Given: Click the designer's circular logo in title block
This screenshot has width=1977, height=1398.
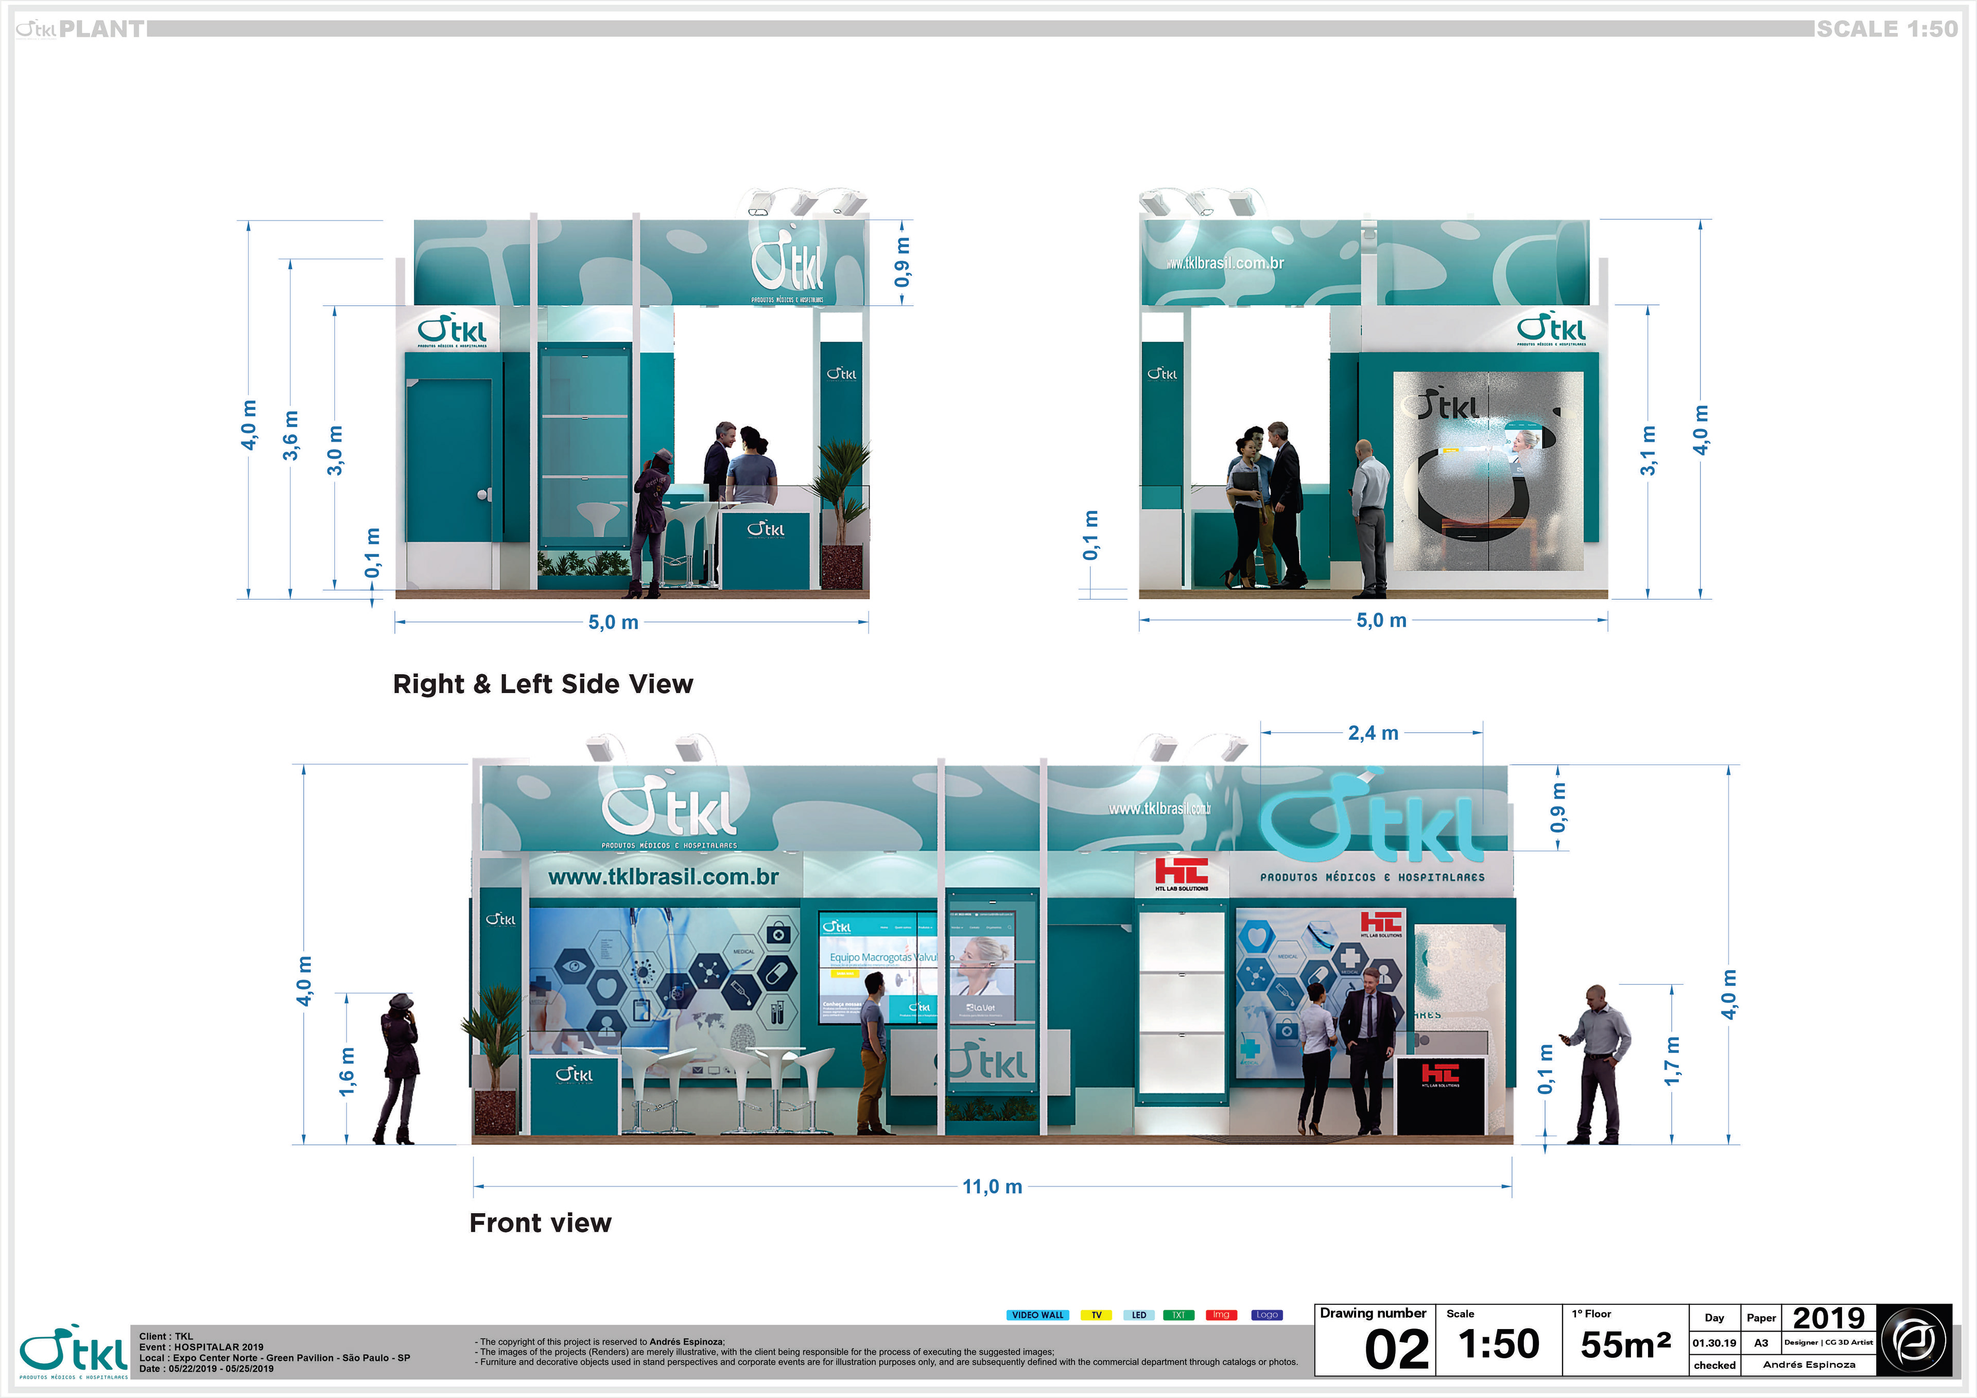Looking at the screenshot, I should click(x=1914, y=1340).
